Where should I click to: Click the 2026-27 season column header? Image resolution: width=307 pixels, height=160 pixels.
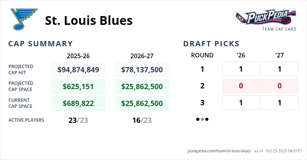(x=142, y=56)
